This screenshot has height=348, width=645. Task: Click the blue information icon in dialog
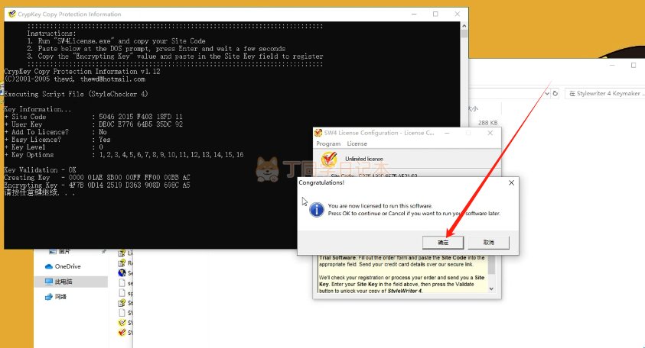[x=316, y=210]
